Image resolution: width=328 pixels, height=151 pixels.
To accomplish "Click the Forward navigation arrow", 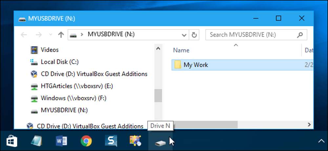I will pos(38,35).
